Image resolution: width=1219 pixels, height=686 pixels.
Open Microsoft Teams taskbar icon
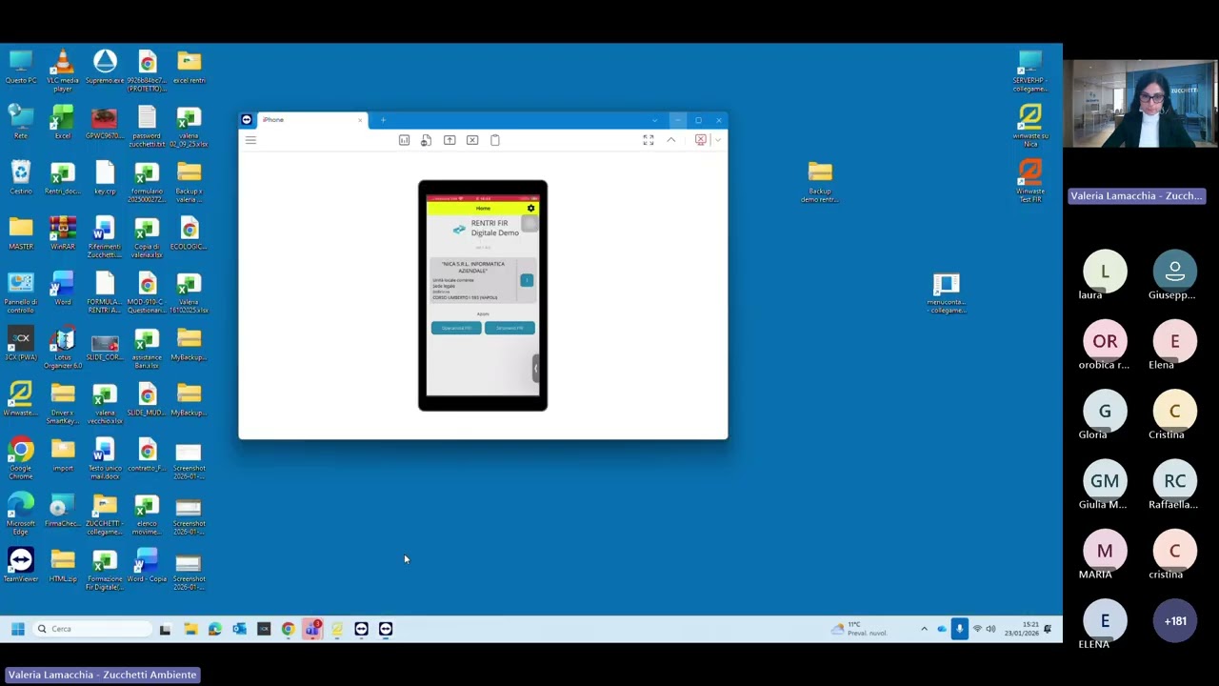[x=312, y=629]
